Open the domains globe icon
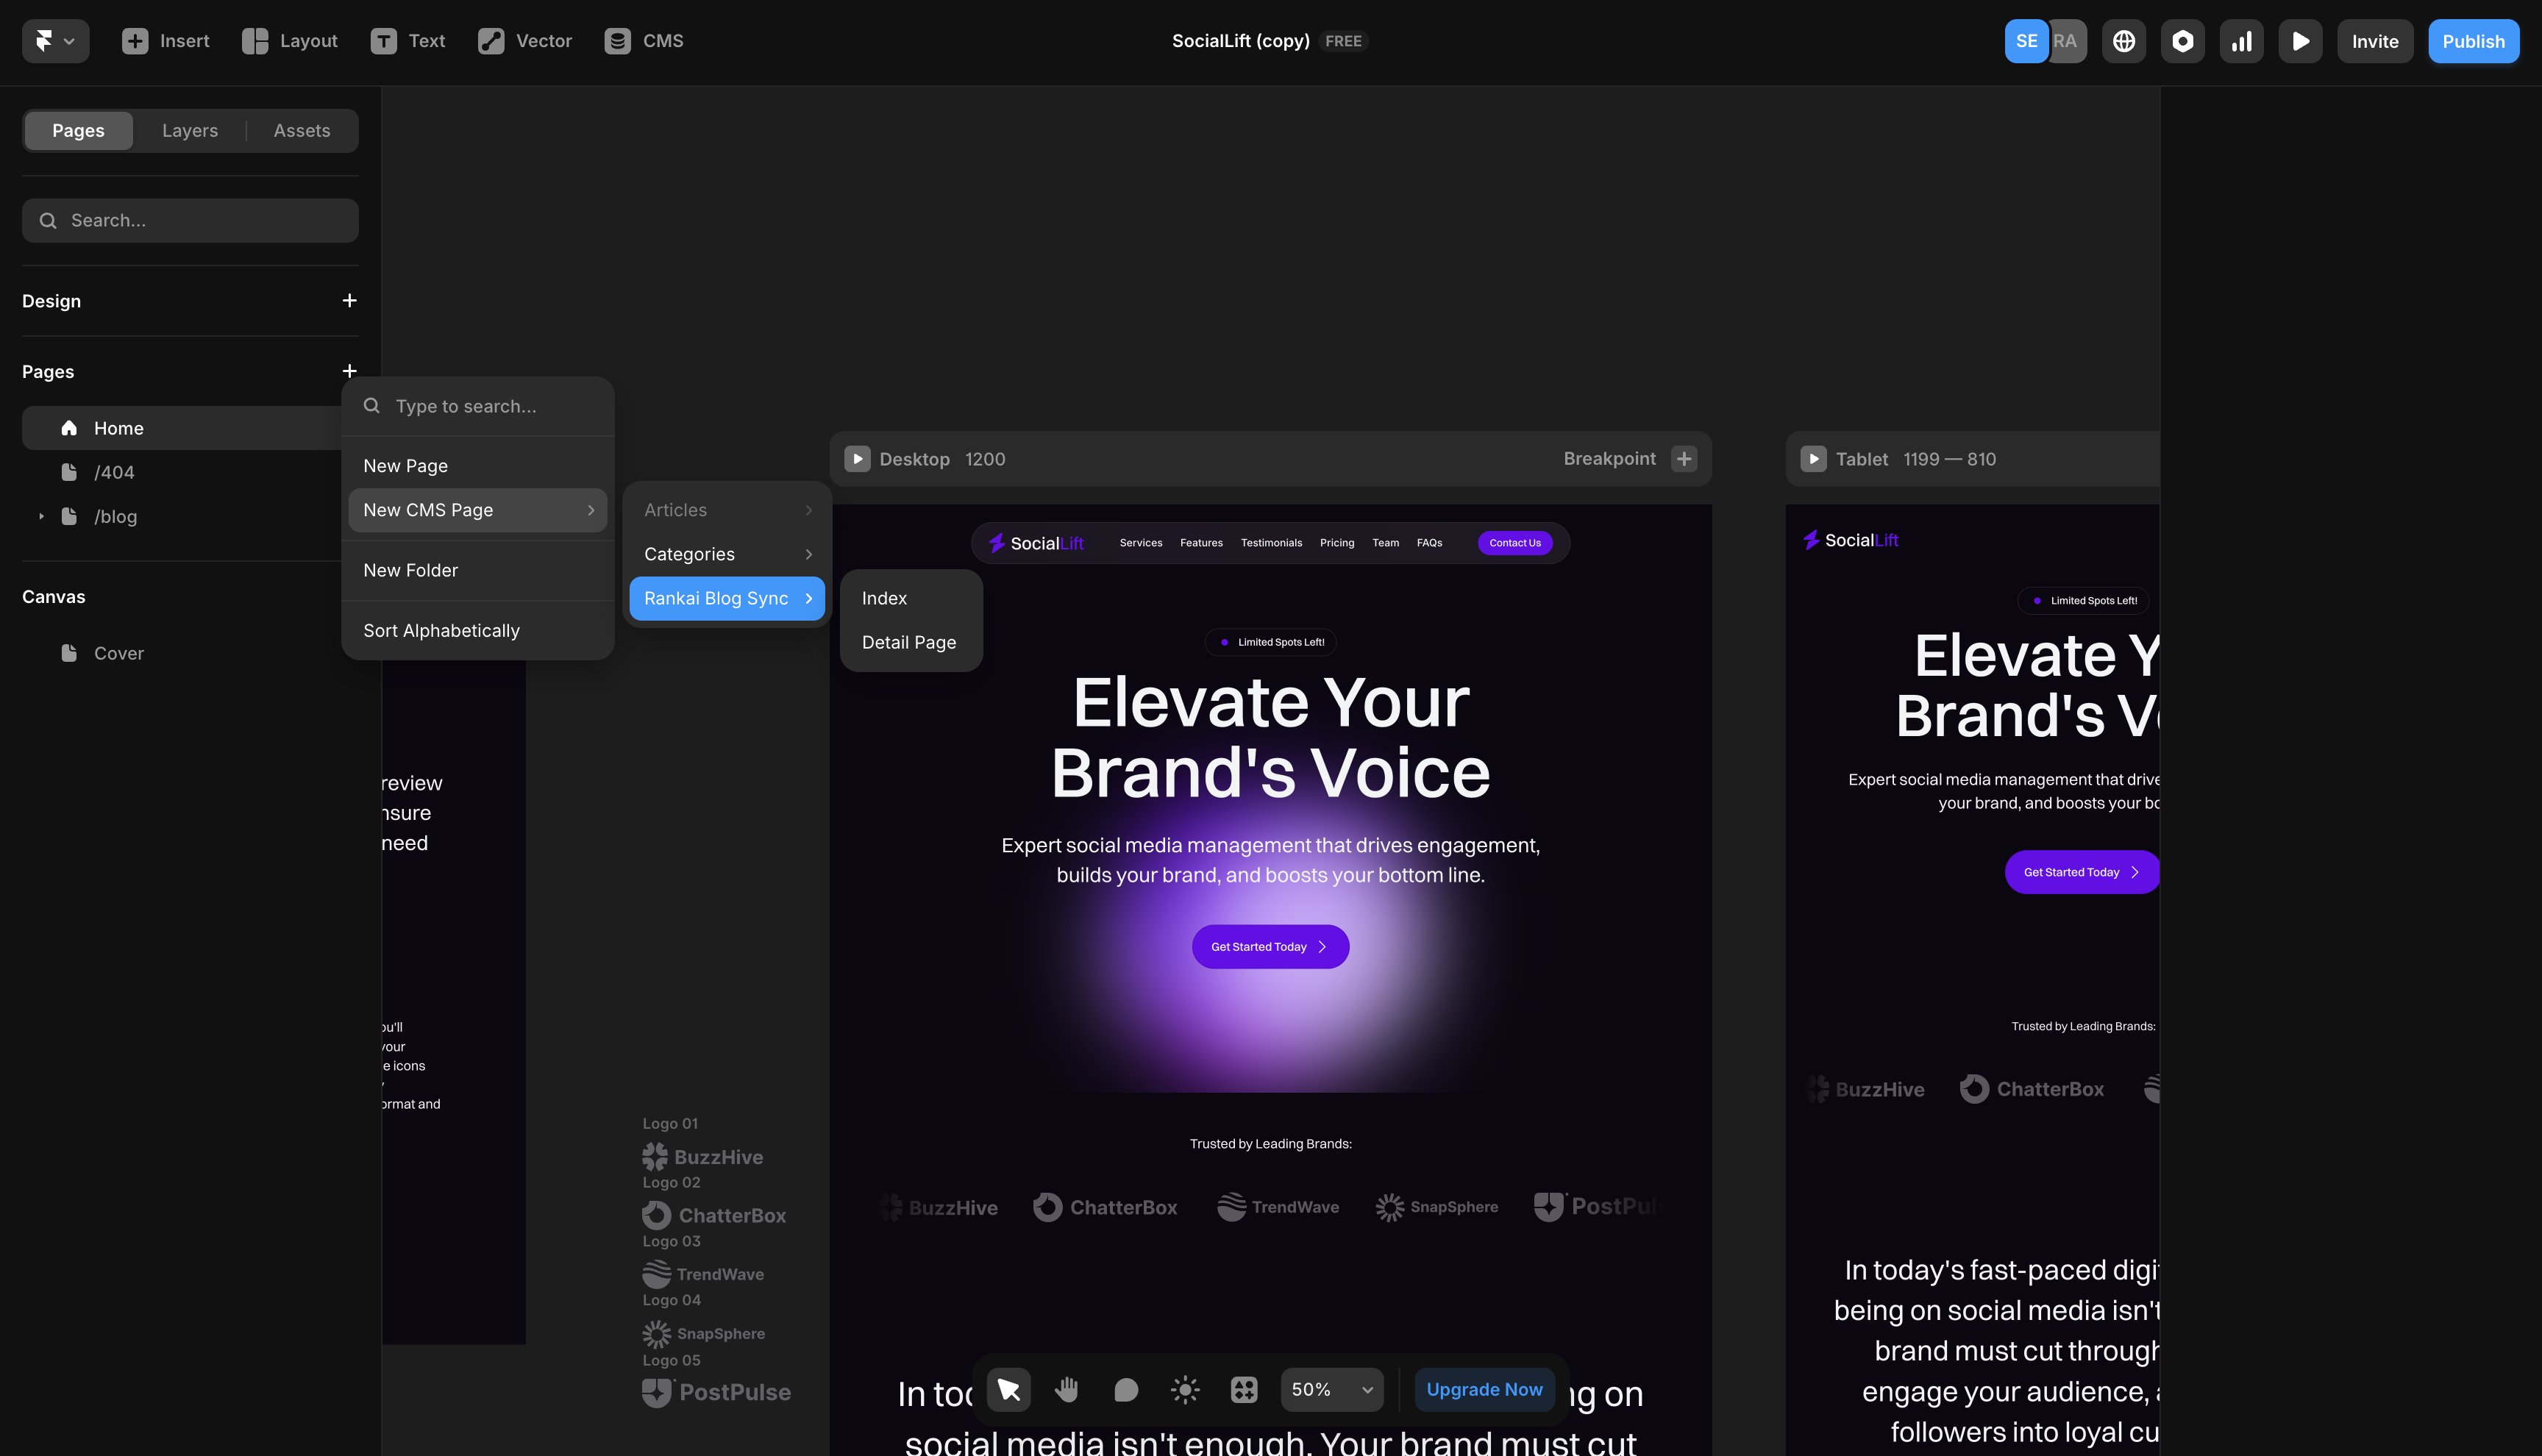 (x=2124, y=41)
